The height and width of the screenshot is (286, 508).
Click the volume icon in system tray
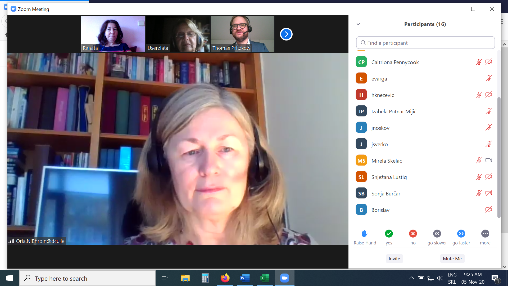click(x=440, y=278)
